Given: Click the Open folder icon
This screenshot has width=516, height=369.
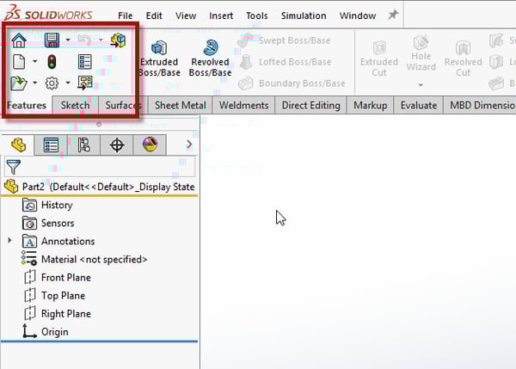Looking at the screenshot, I should pos(18,83).
